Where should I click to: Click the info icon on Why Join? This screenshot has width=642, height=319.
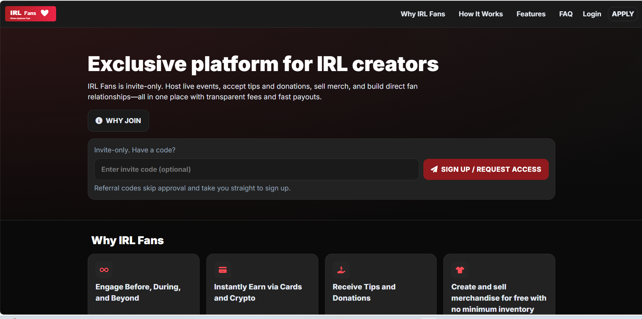tap(99, 121)
